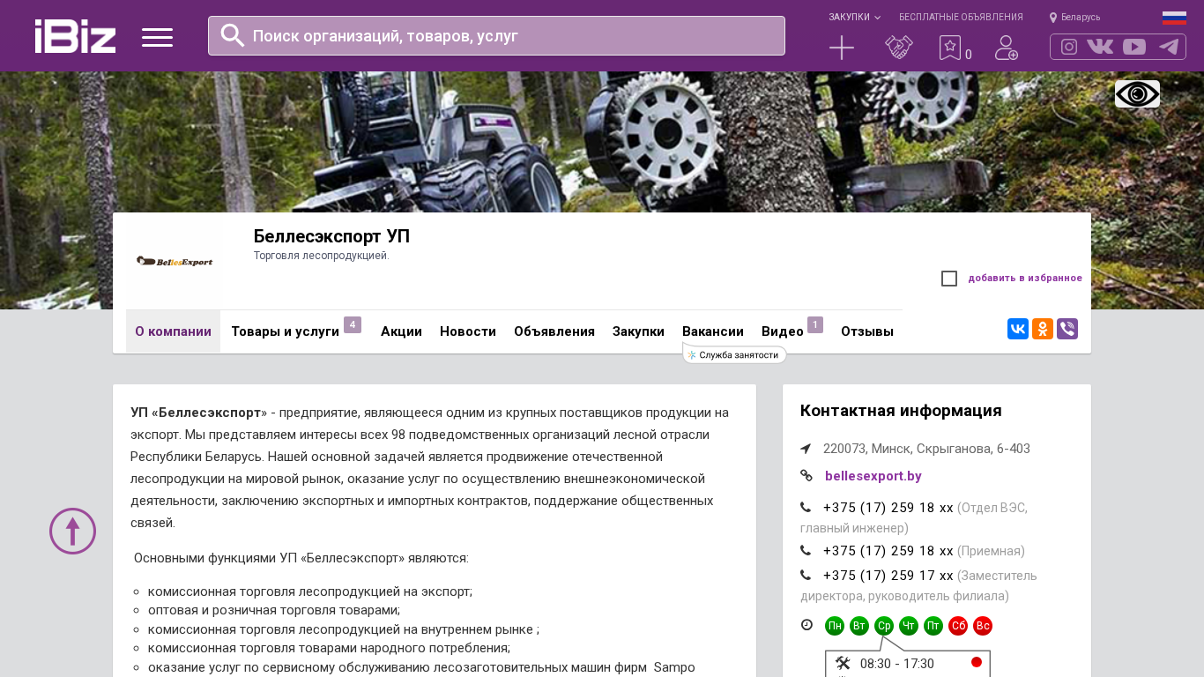Image resolution: width=1204 pixels, height=677 pixels.
Task: Click the Контактная информация heading
Action: (x=901, y=411)
